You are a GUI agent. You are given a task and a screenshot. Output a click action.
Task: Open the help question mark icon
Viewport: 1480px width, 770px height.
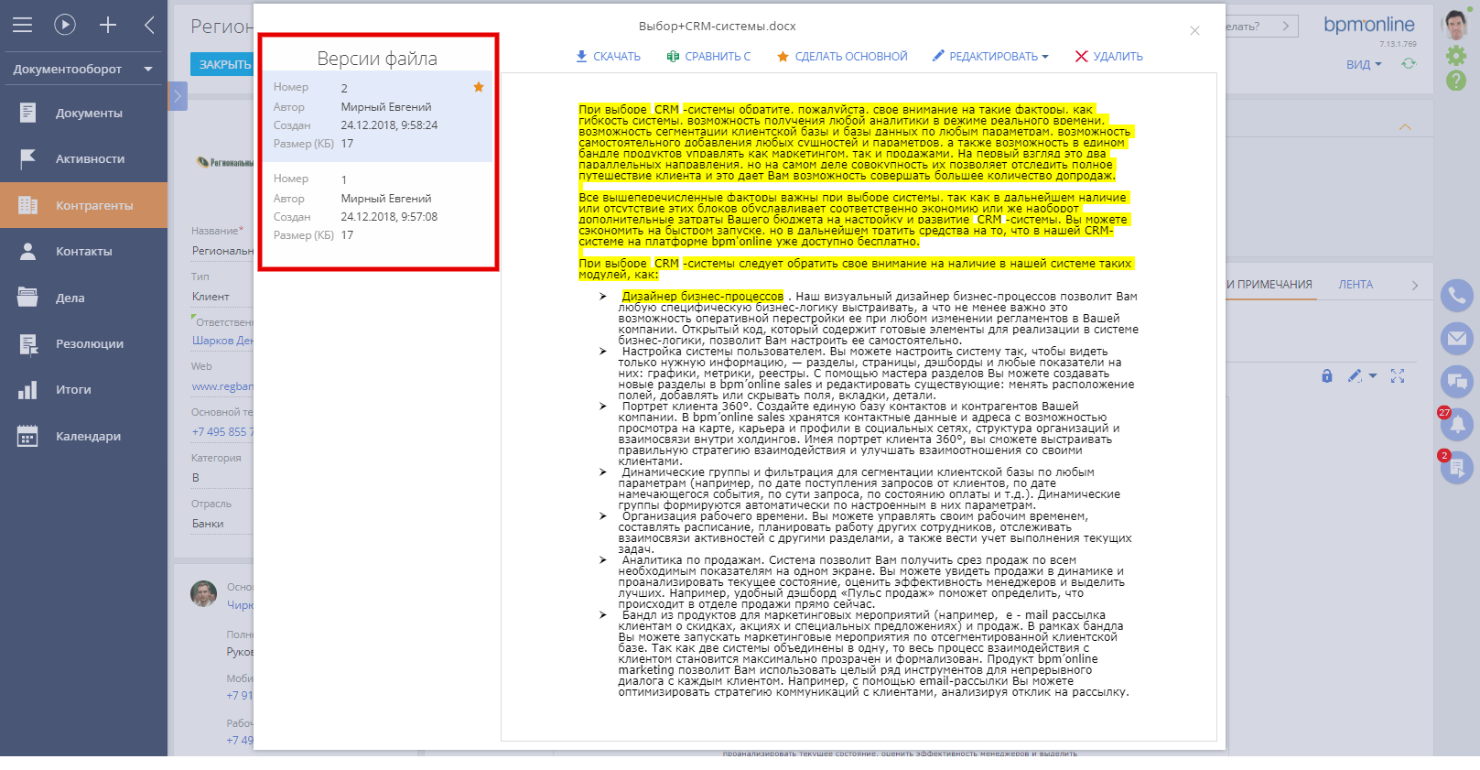coord(1456,81)
